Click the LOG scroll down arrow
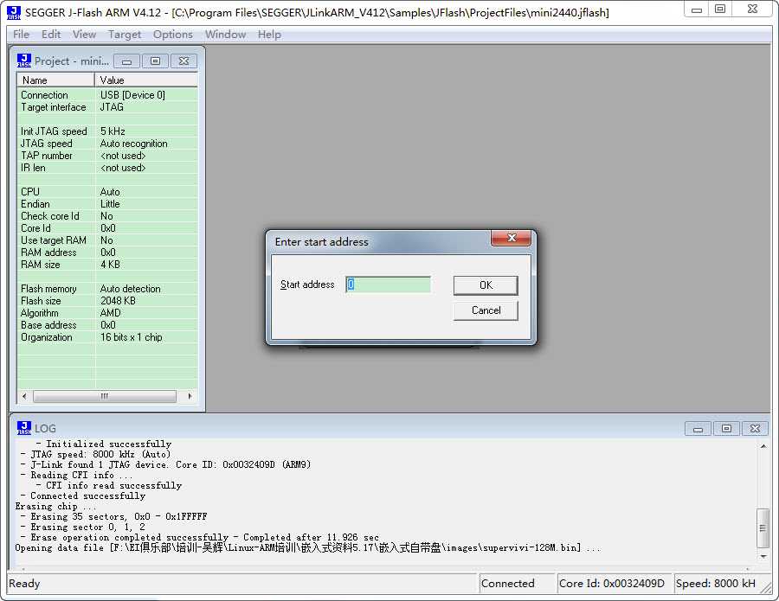 coord(763,556)
